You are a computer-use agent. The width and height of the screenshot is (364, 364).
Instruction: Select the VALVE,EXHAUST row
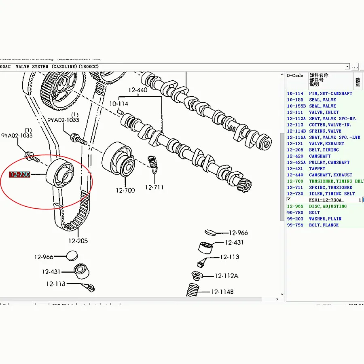click(325, 144)
